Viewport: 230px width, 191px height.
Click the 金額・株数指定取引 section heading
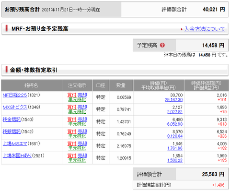point(34,70)
